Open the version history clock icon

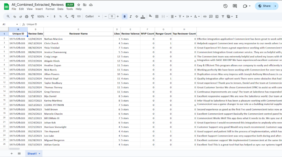click(225, 6)
